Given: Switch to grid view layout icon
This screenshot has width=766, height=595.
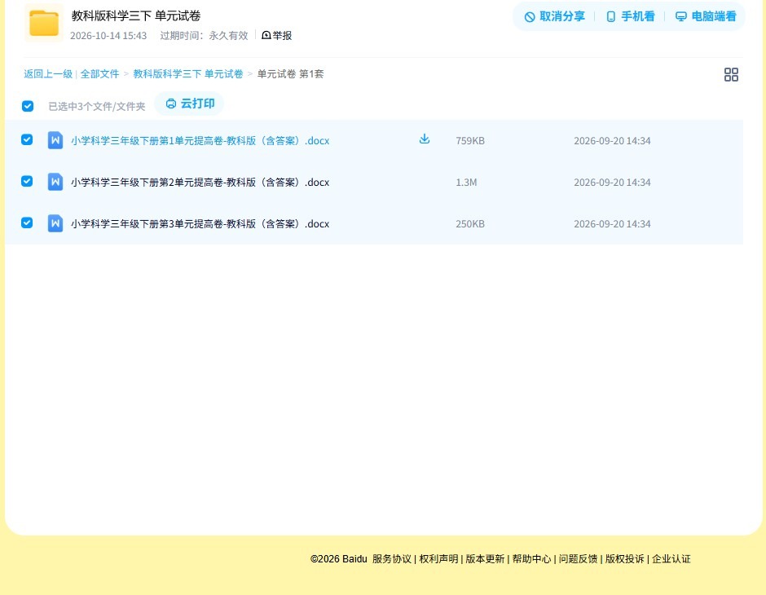Looking at the screenshot, I should 731,74.
